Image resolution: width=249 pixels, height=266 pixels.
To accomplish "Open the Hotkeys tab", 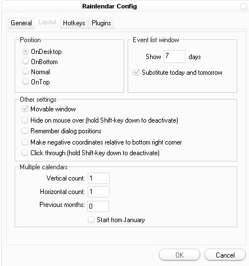I will 74,23.
